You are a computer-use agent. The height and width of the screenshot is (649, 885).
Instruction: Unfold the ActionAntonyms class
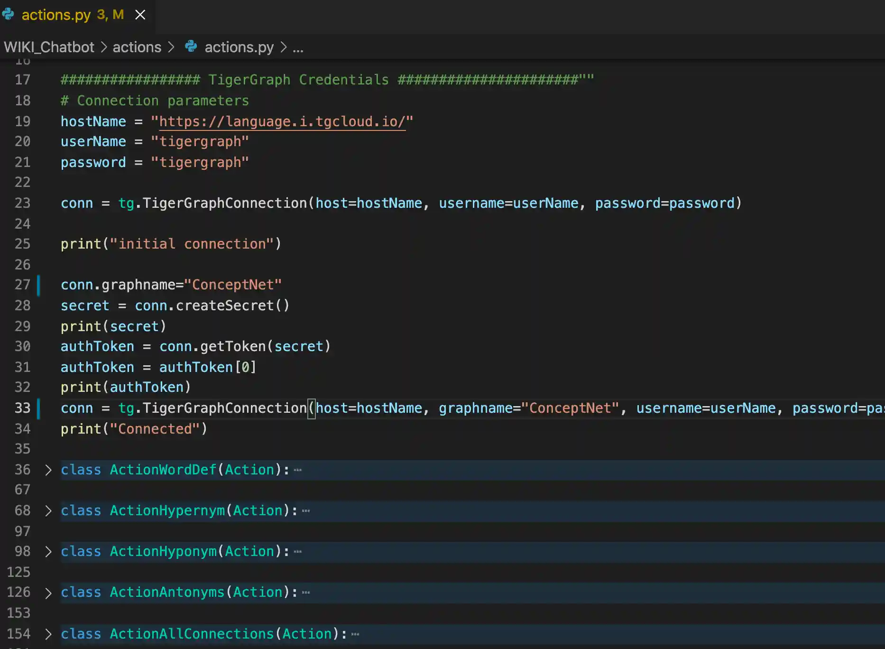(48, 593)
